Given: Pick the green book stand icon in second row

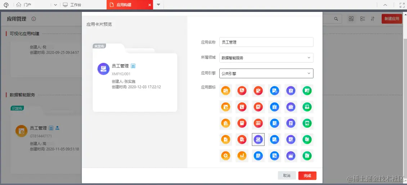Looking at the screenshot, I should pyautogui.click(x=307, y=107).
